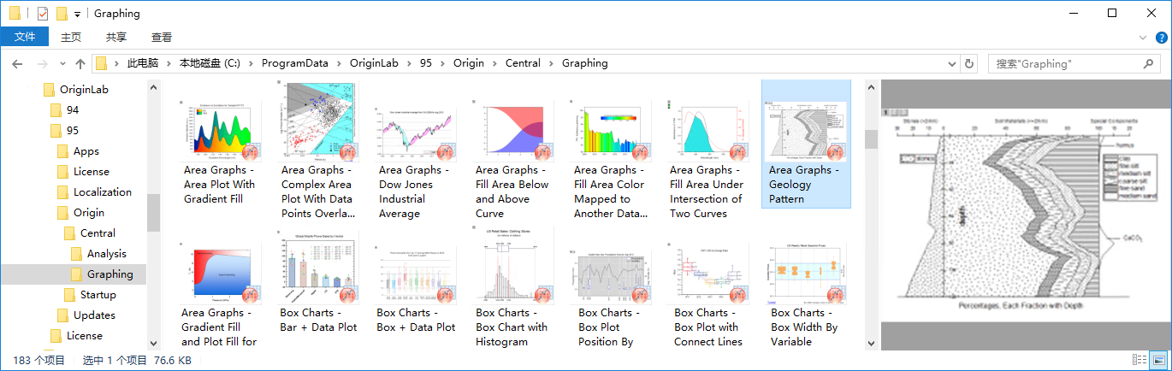Click the search magnifier icon
The image size is (1172, 371).
(1148, 63)
